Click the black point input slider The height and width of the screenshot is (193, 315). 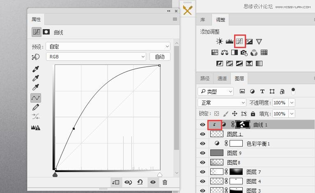click(x=55, y=175)
